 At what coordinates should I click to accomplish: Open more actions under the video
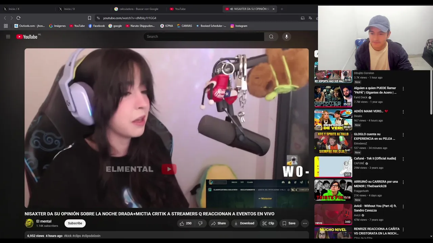tap(305, 223)
